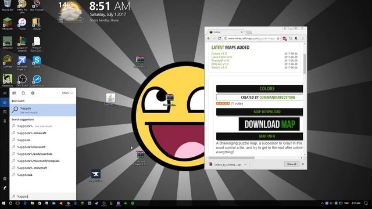Open the BREAD v1.0 map link

pyautogui.click(x=220, y=64)
